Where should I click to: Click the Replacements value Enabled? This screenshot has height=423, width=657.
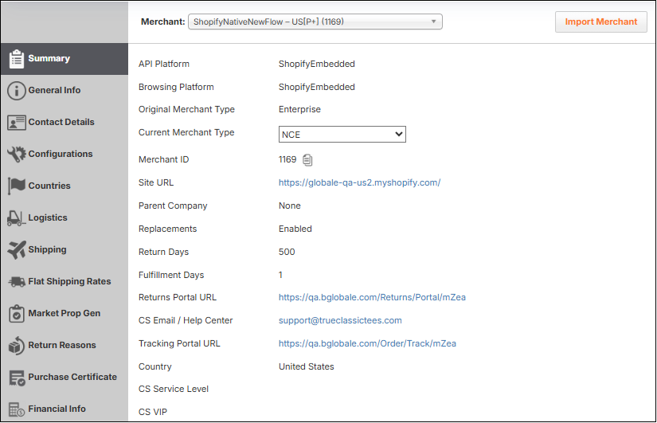click(x=295, y=229)
